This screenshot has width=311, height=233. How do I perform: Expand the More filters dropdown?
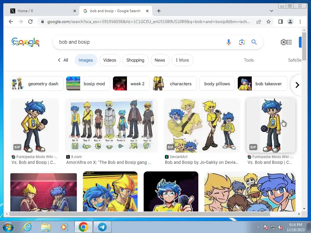pos(182,60)
